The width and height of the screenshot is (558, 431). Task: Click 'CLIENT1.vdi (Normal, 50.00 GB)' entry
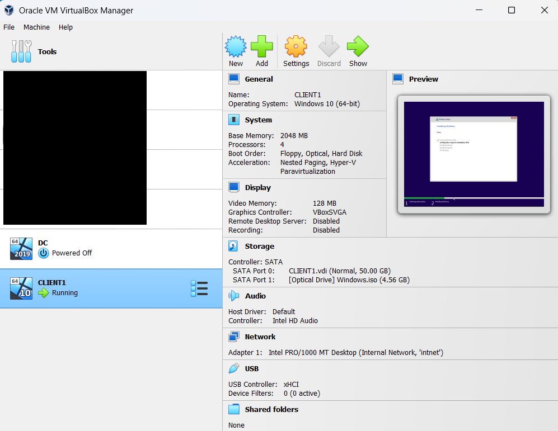[x=340, y=271]
